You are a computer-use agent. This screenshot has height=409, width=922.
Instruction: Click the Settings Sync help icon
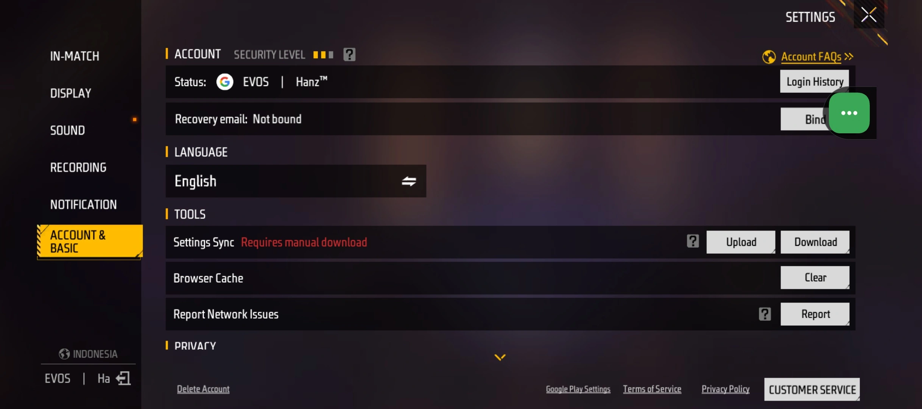coord(693,241)
